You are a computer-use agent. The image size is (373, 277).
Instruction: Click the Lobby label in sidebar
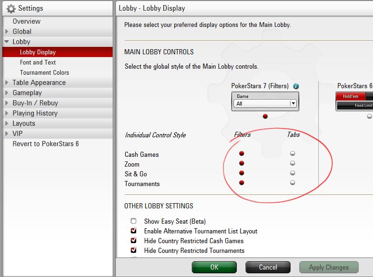point(21,42)
